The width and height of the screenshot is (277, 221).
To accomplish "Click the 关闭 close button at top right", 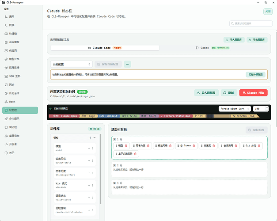I will [x=268, y=11].
